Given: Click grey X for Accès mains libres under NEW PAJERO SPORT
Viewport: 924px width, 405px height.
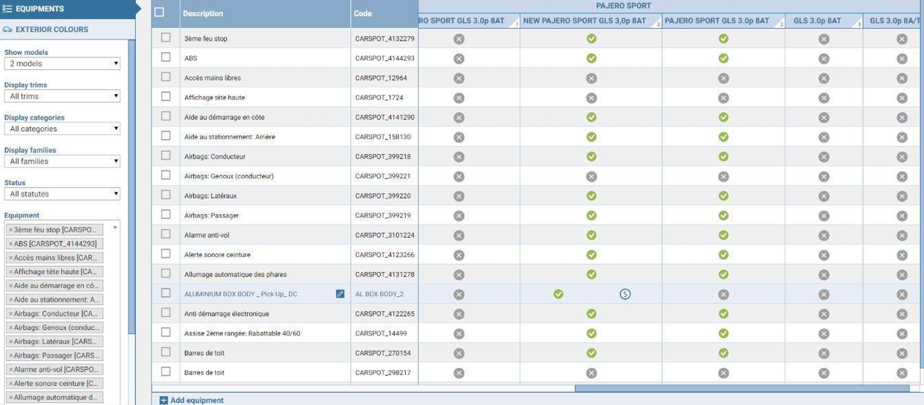Looking at the screenshot, I should [591, 78].
